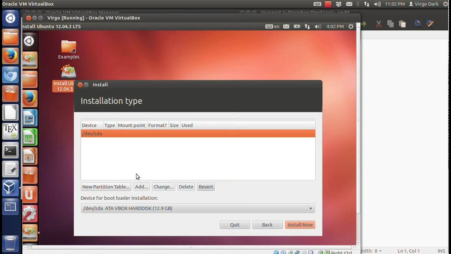
Task: Launch Firefox from the host launcher
Action: [x=10, y=56]
